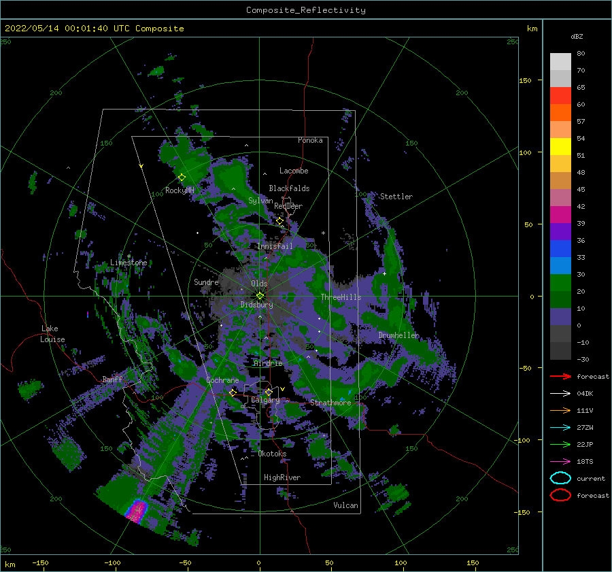The image size is (612, 572).
Task: Click the Sylvan town label
Action: tap(260, 201)
